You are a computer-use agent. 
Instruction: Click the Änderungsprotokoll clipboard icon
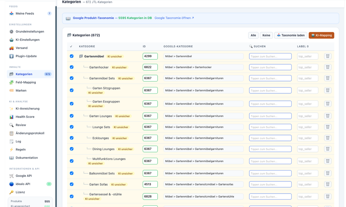(x=12, y=133)
